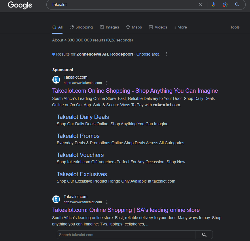Click the Takealot favicon in the organic result
The width and height of the screenshot is (250, 241).
[x=56, y=199]
